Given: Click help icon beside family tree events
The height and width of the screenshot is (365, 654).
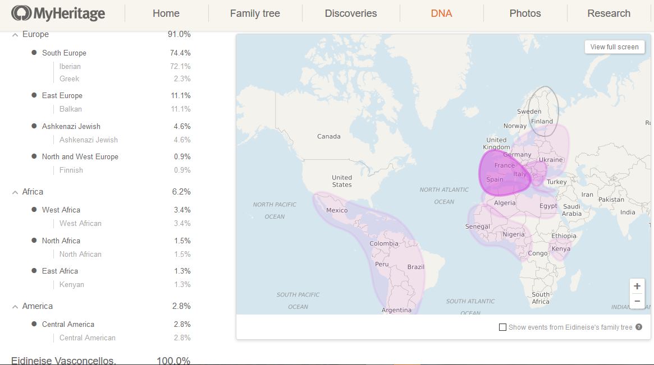Looking at the screenshot, I should point(639,327).
